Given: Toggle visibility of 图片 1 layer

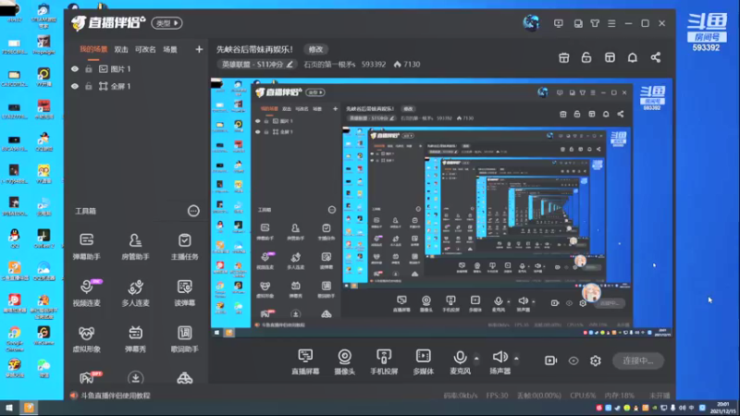Looking at the screenshot, I should 75,68.
